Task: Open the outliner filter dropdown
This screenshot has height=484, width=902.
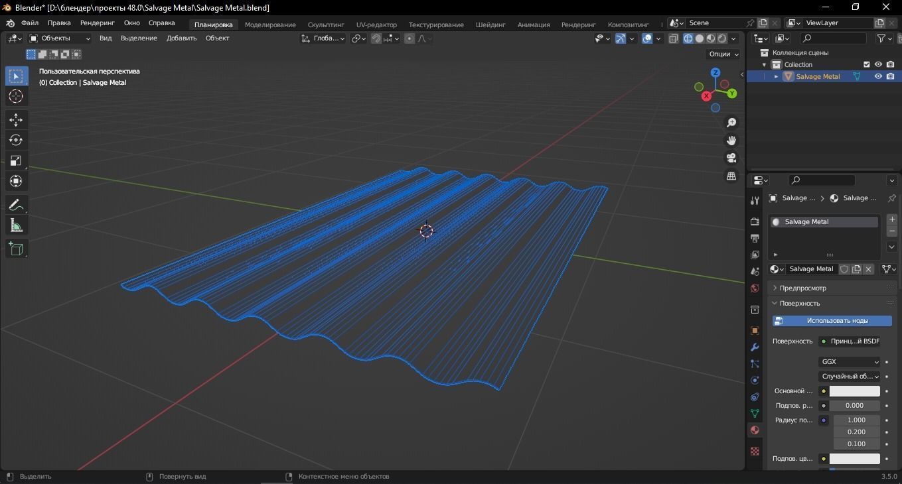Action: (x=885, y=38)
